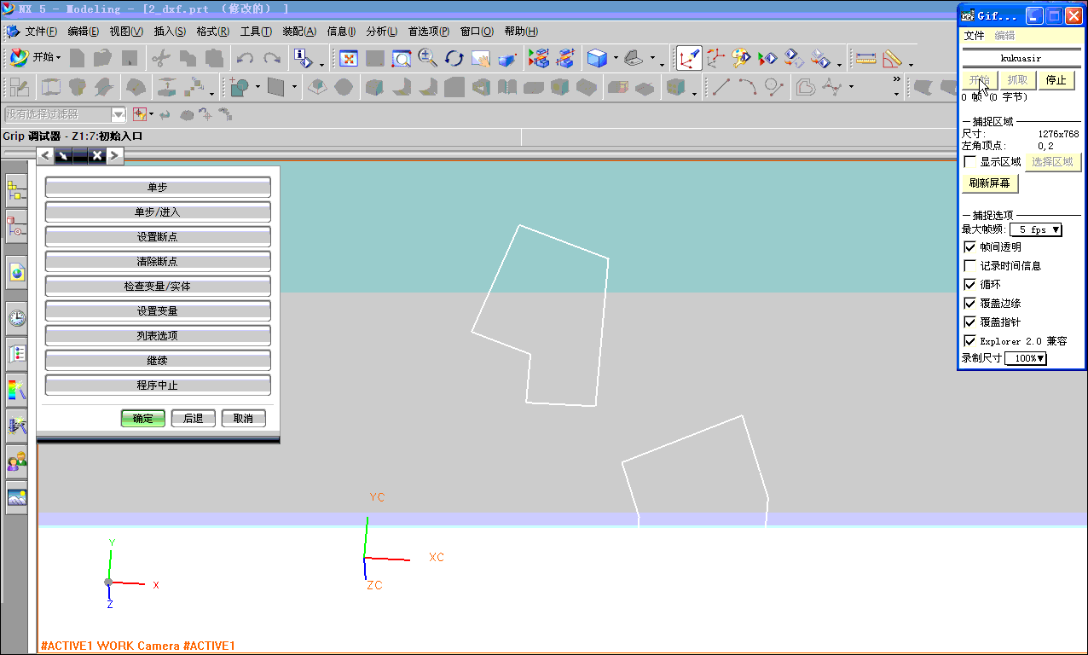
Task: Toggle the 帧间透明 checkbox
Action: [x=969, y=247]
